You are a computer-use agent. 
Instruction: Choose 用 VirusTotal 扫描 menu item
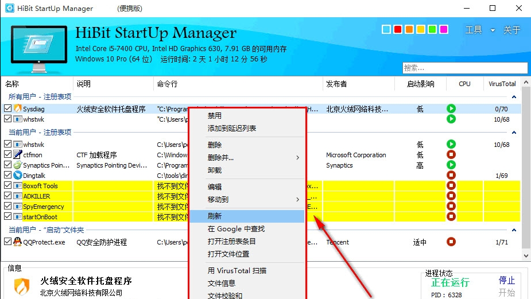(x=237, y=270)
